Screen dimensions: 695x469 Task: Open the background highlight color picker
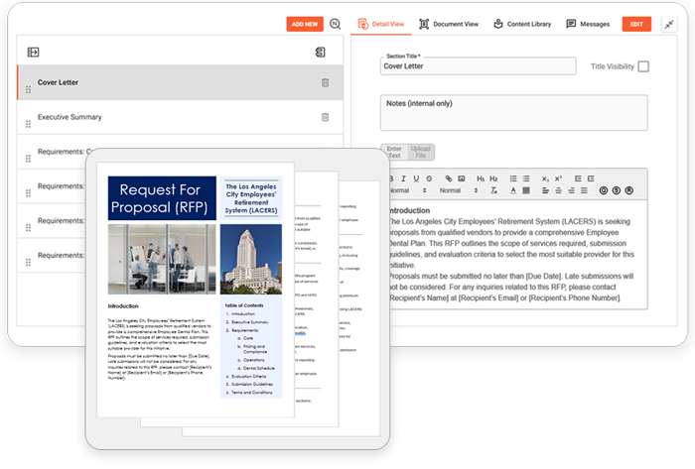526,190
